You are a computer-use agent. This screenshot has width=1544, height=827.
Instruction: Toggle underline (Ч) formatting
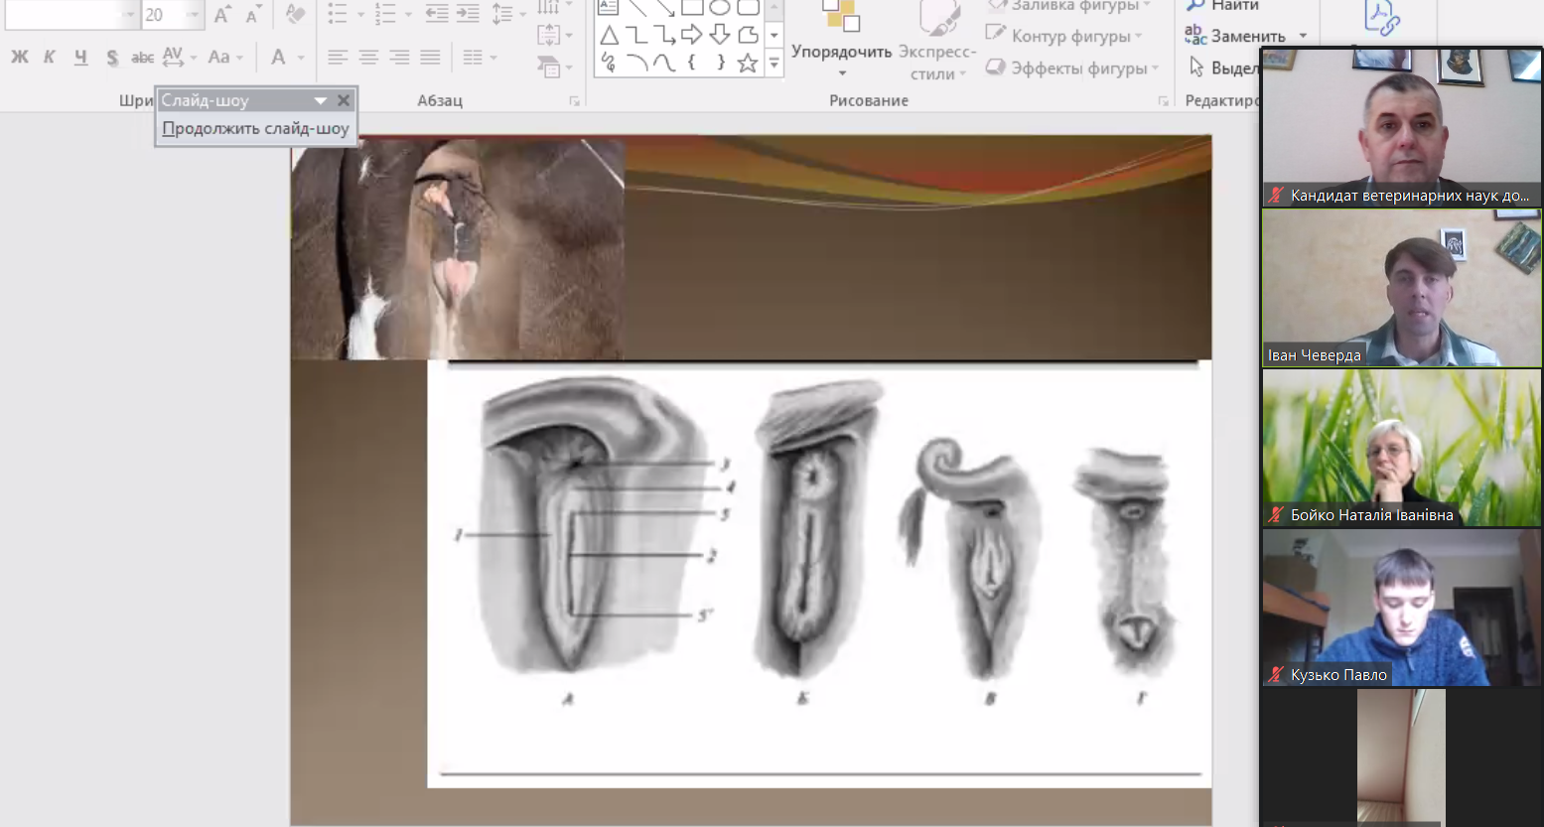[x=80, y=58]
